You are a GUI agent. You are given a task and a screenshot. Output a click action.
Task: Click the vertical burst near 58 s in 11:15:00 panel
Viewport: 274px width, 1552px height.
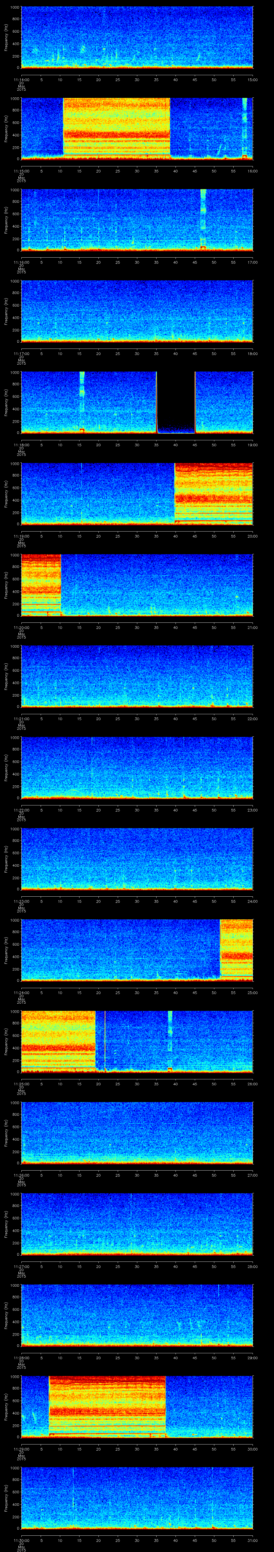(x=245, y=128)
